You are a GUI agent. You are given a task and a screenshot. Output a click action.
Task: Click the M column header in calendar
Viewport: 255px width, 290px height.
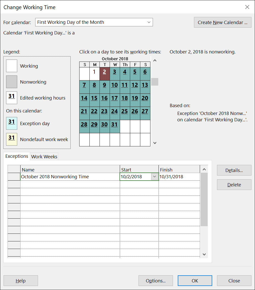pos(94,65)
